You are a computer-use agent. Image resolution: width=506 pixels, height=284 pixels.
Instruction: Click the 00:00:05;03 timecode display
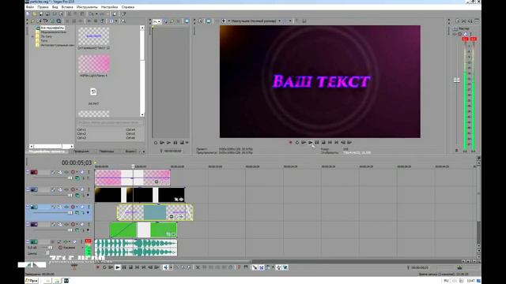(x=77, y=163)
